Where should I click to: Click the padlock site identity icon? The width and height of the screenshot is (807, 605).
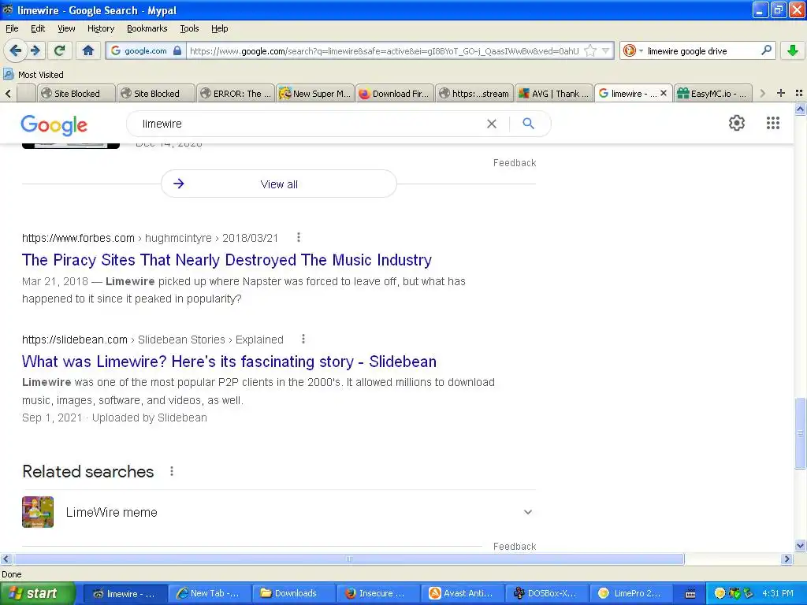[x=177, y=50]
